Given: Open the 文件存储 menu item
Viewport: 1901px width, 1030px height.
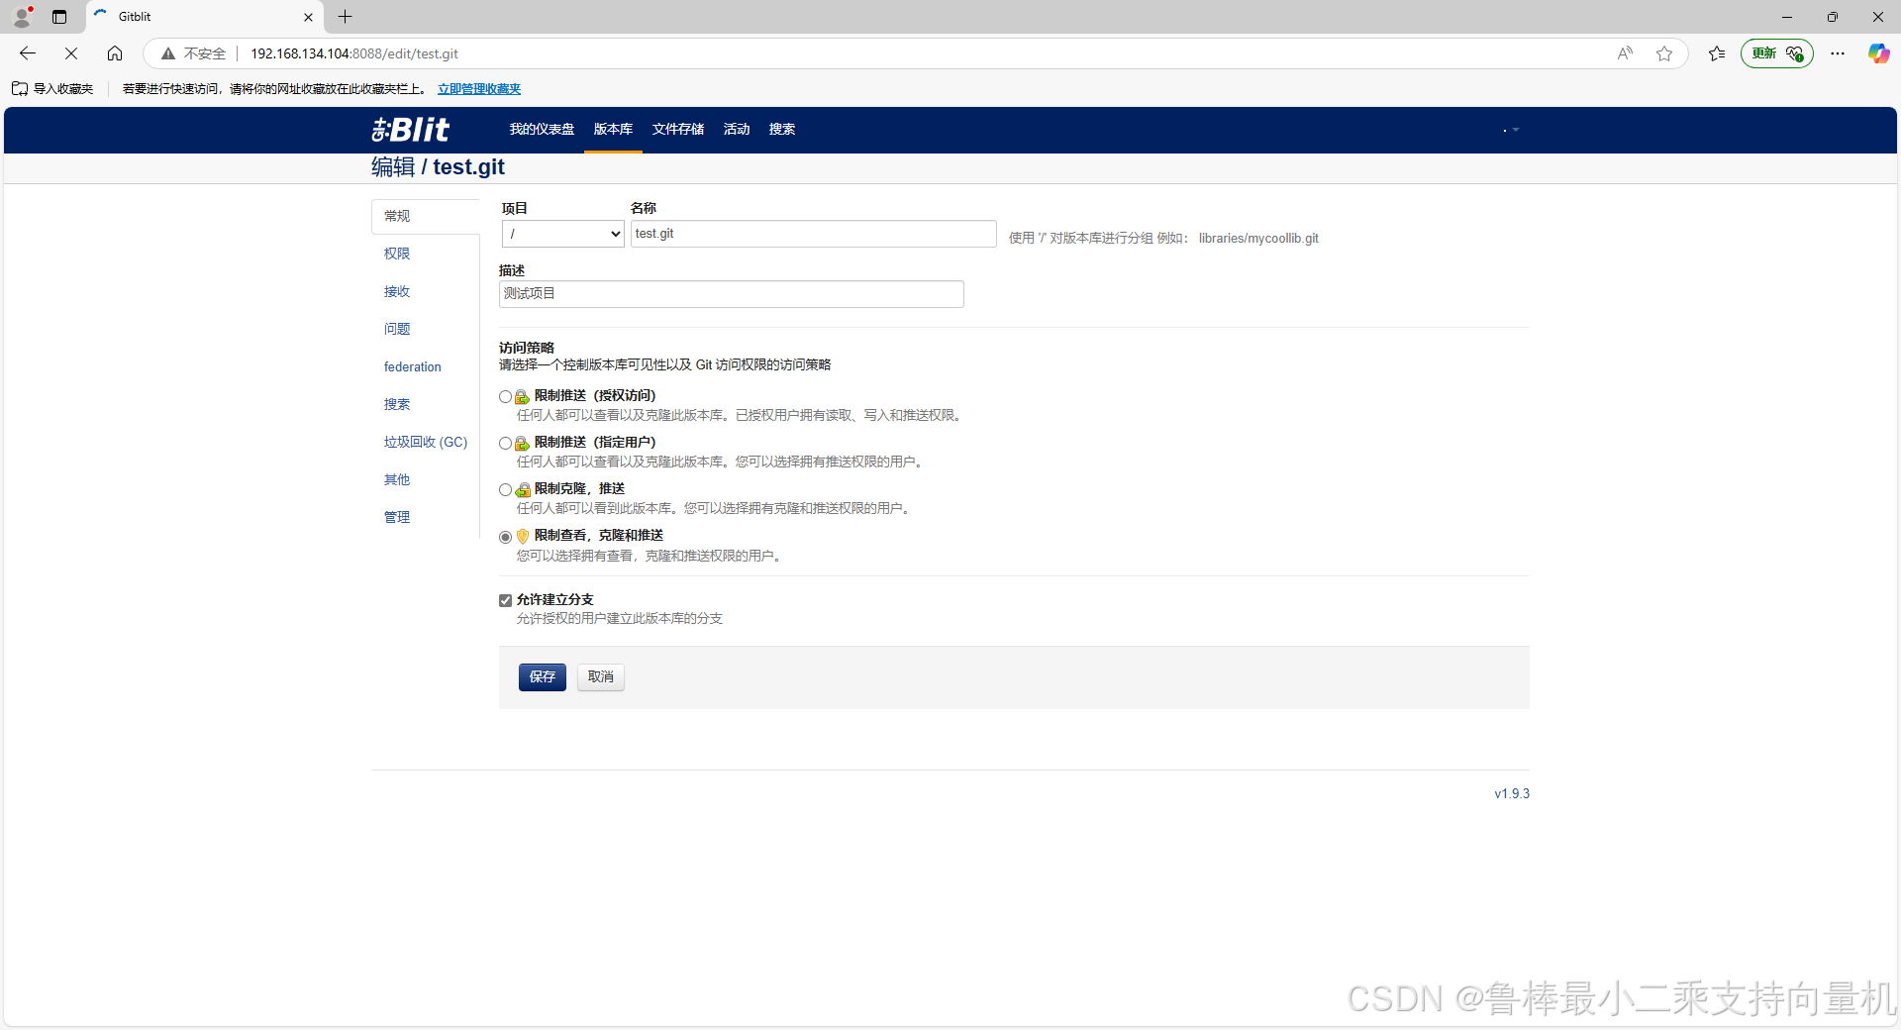Looking at the screenshot, I should pyautogui.click(x=677, y=129).
